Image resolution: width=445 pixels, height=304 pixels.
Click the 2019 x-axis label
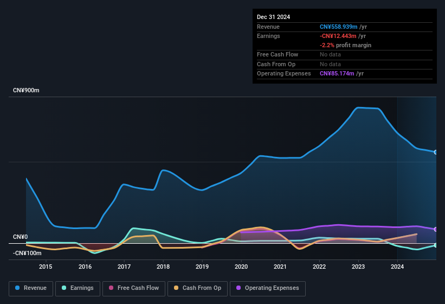click(x=202, y=267)
